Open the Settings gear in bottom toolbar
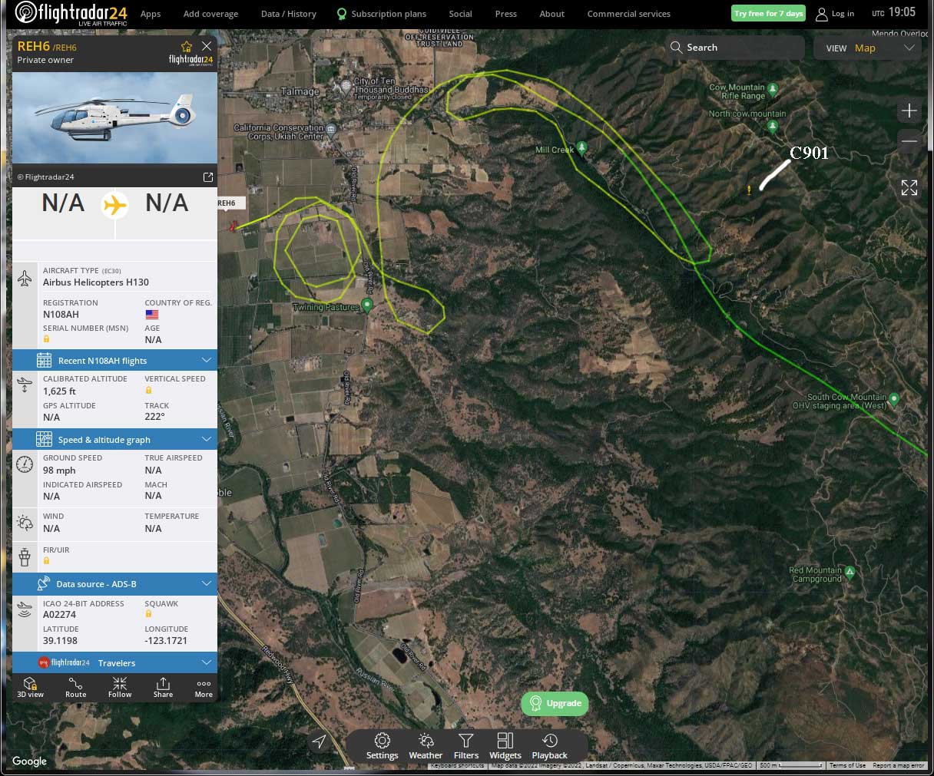The image size is (934, 776). pyautogui.click(x=382, y=745)
